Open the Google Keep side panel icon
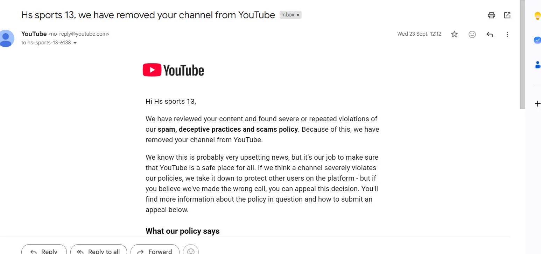The width and height of the screenshot is (541, 254). point(537,16)
